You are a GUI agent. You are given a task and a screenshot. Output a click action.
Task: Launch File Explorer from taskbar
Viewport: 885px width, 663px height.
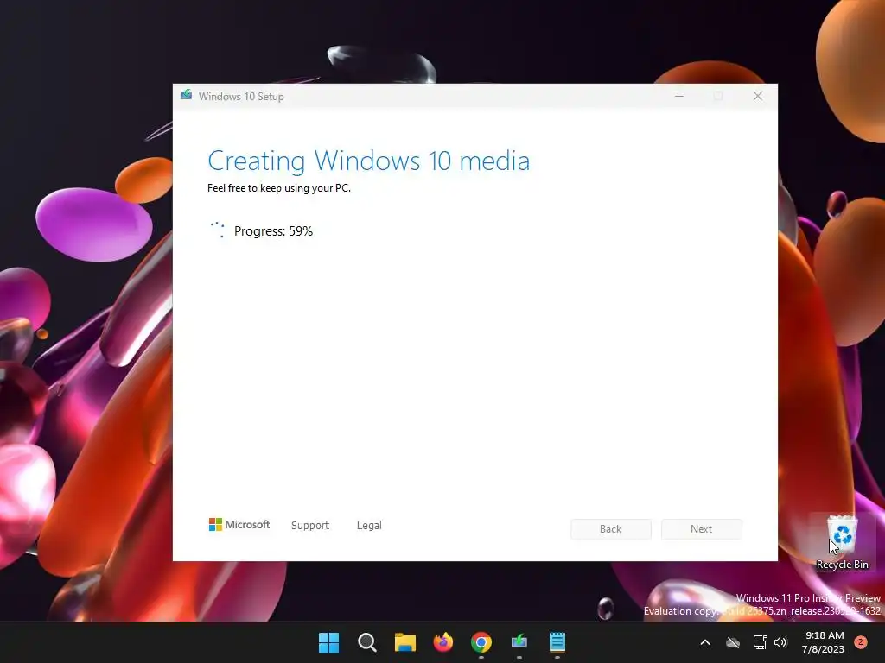click(x=404, y=642)
